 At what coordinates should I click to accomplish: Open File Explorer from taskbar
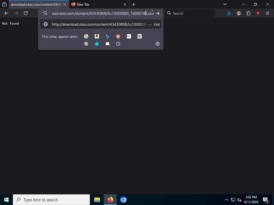coord(97,200)
